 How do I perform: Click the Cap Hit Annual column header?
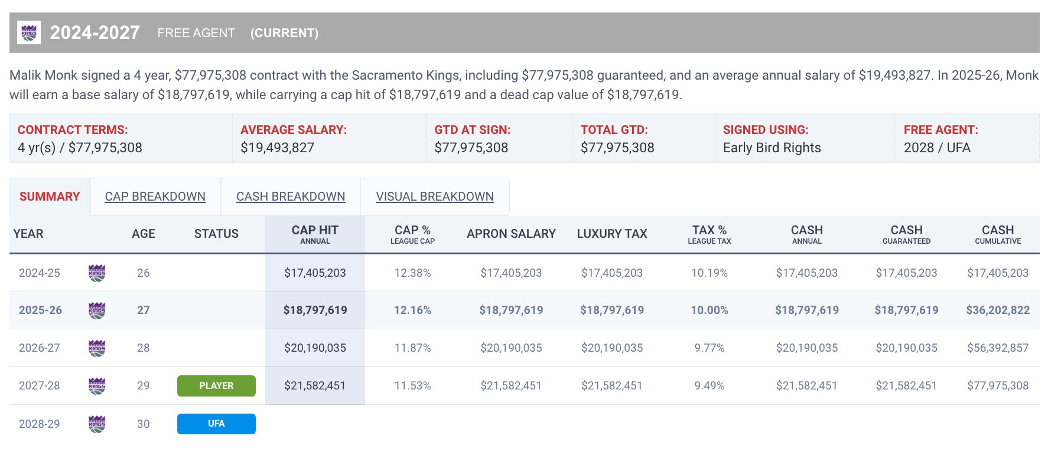point(315,234)
